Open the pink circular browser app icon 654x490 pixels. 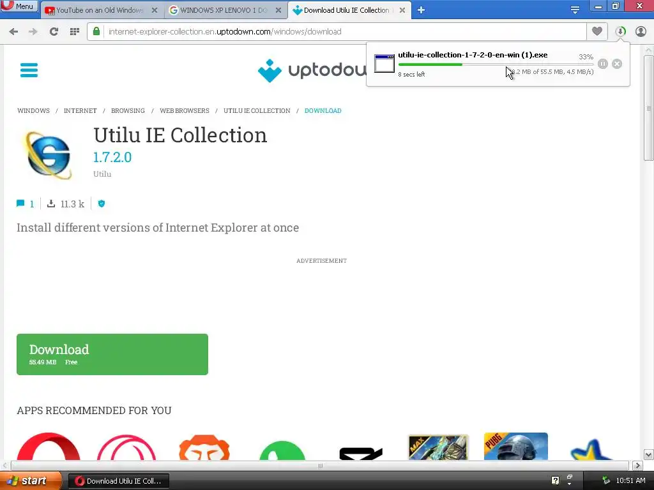126,447
